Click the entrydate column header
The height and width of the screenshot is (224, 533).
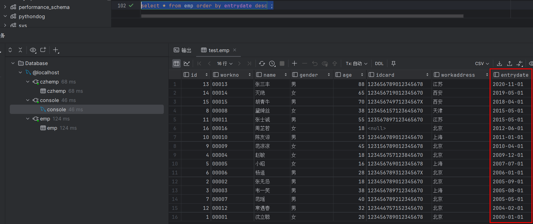pos(511,75)
